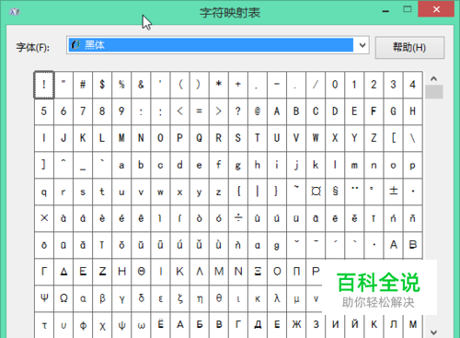Select the Cyrillic Ё character cell
This screenshot has width=460, height=338.
coord(160,325)
